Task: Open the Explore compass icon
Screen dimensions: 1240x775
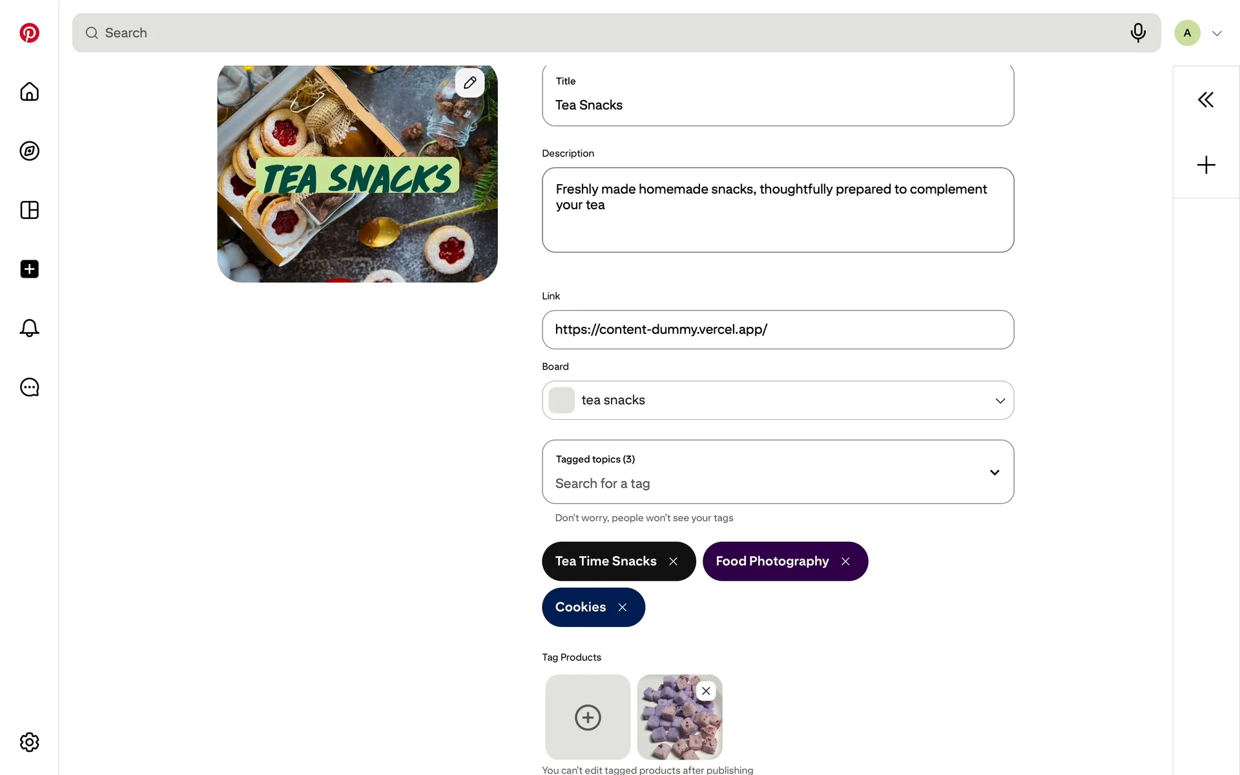Action: (29, 151)
